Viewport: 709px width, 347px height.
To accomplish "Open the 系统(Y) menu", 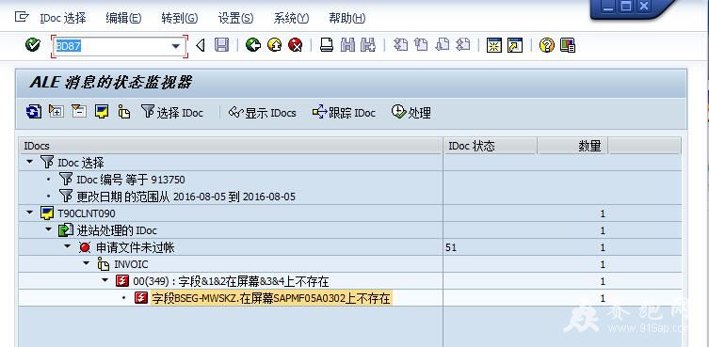I will (291, 19).
